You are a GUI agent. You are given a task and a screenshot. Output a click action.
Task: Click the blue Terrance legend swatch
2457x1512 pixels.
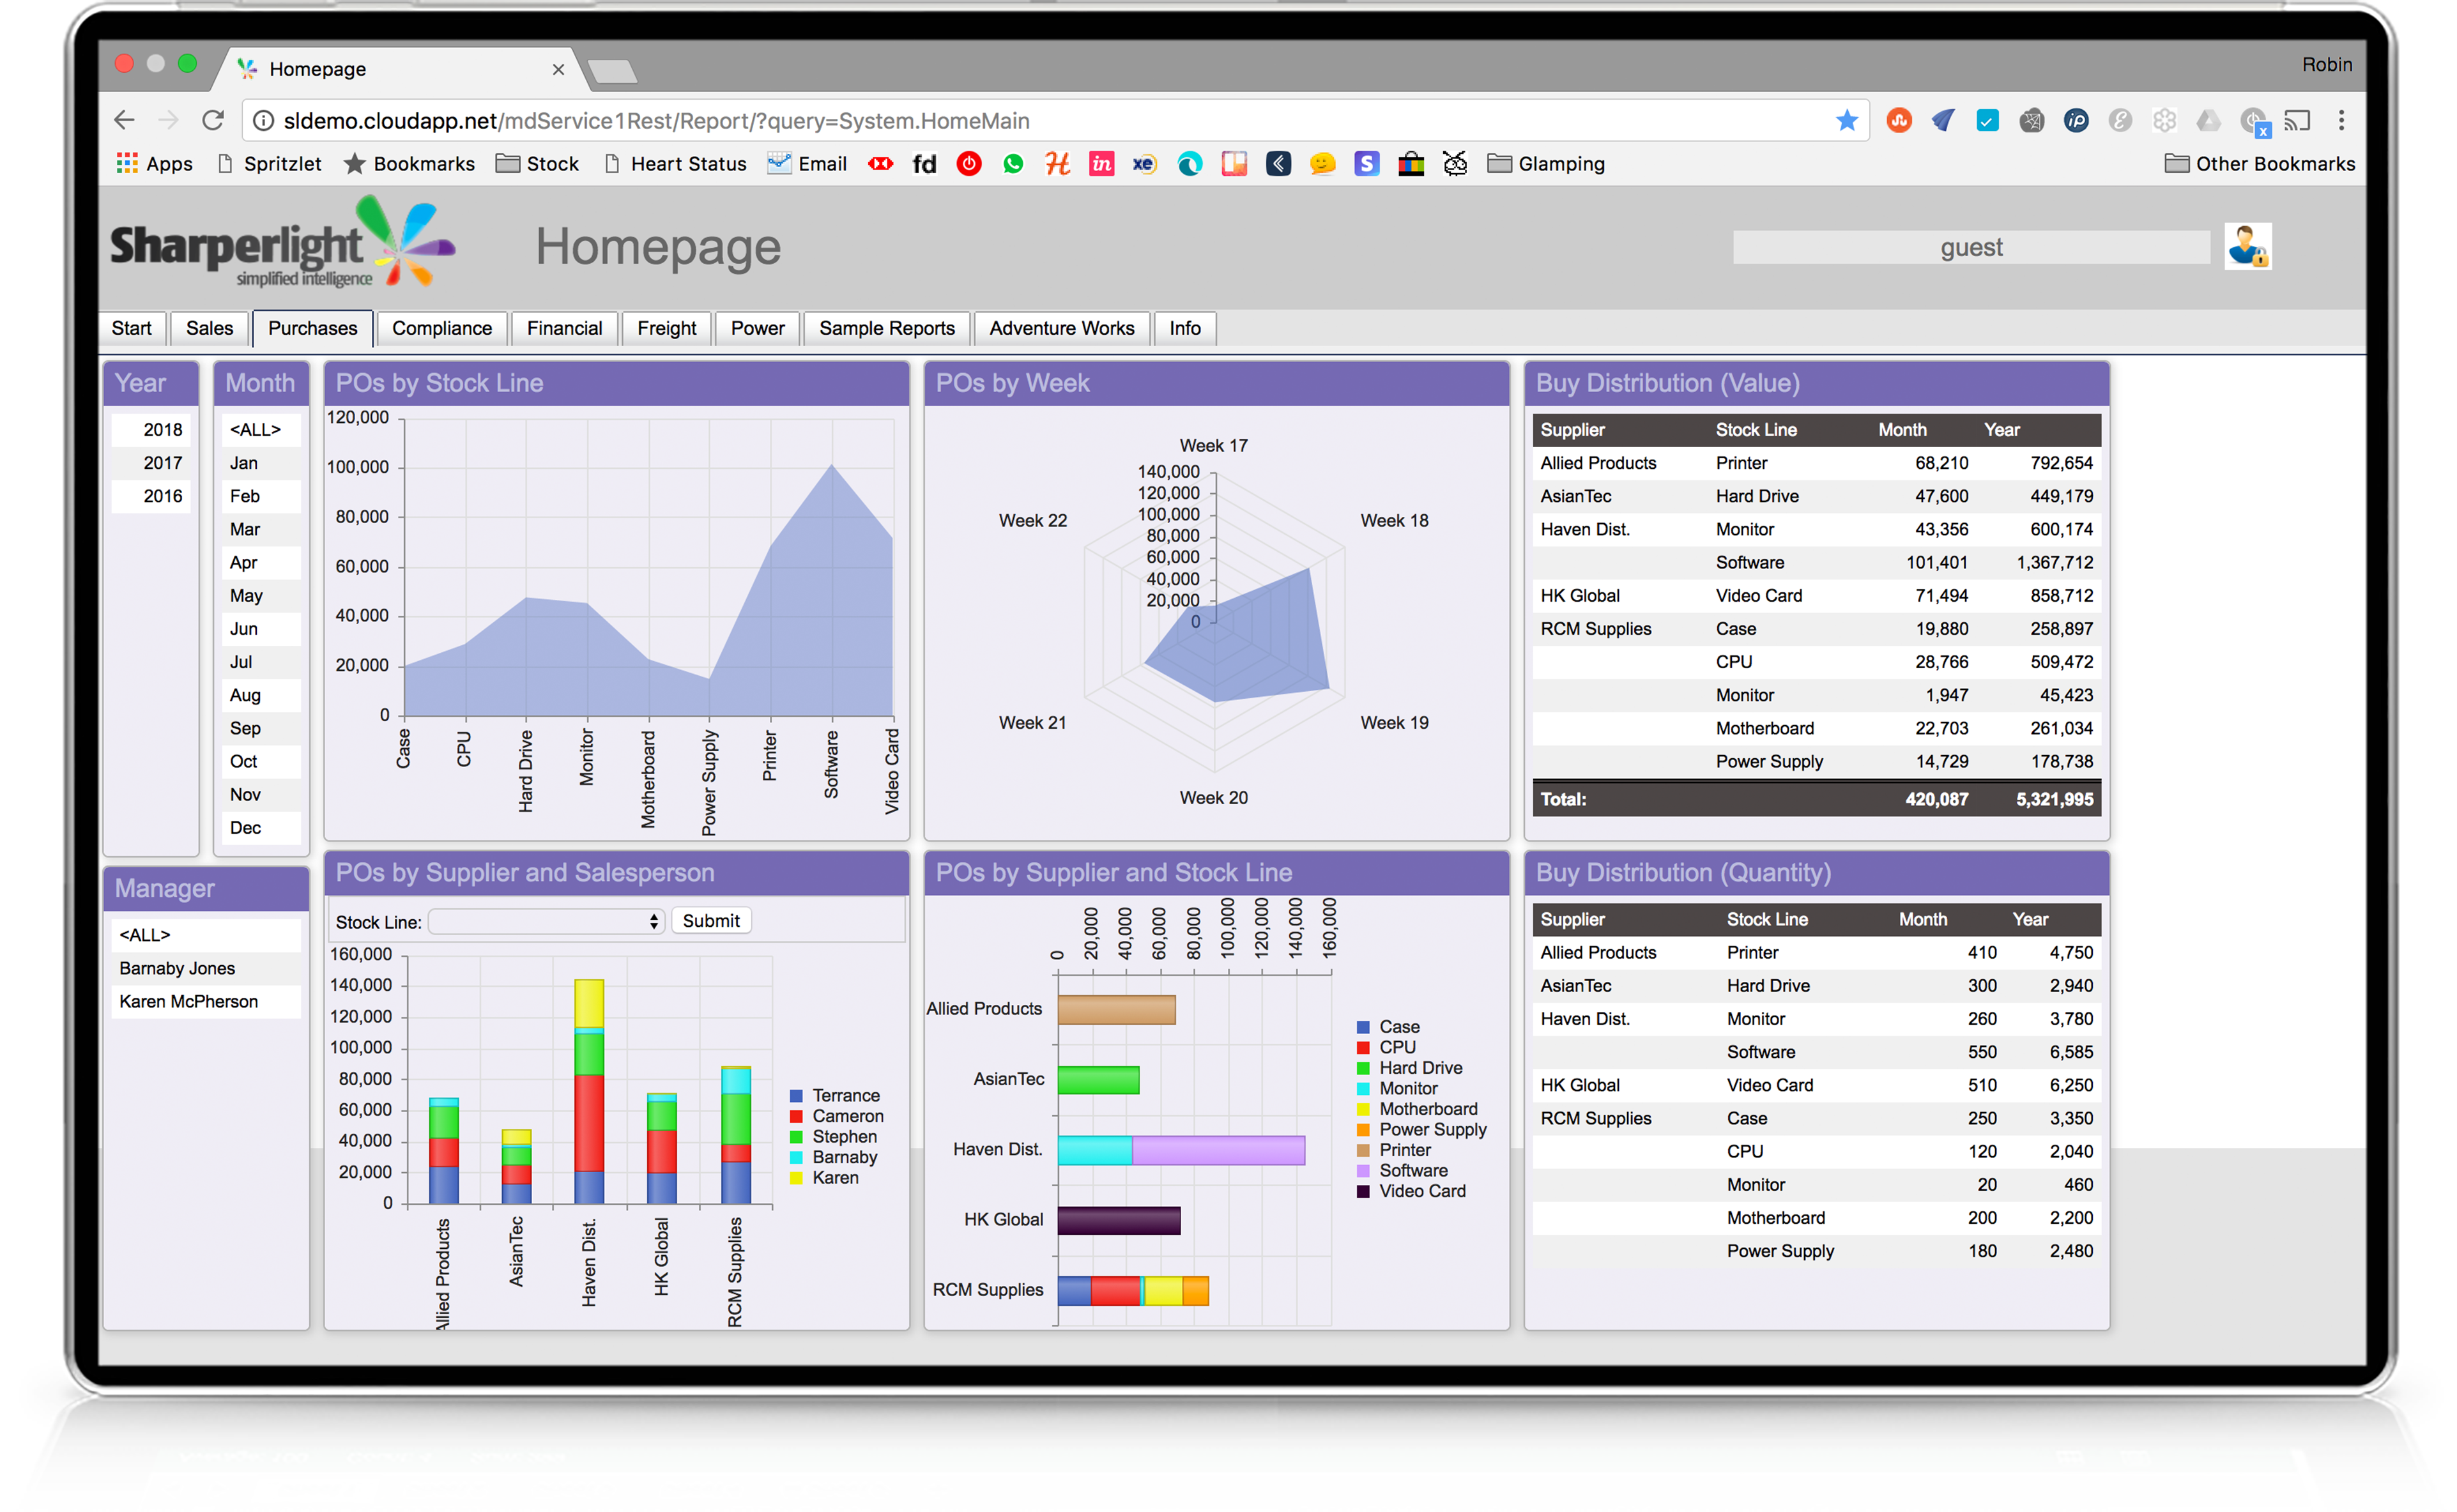796,1096
